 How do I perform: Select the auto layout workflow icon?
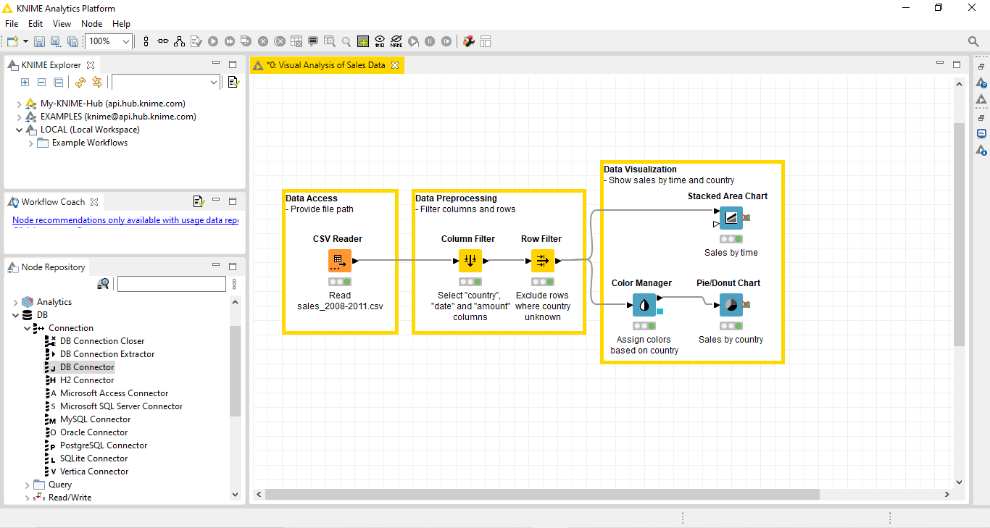tap(179, 41)
